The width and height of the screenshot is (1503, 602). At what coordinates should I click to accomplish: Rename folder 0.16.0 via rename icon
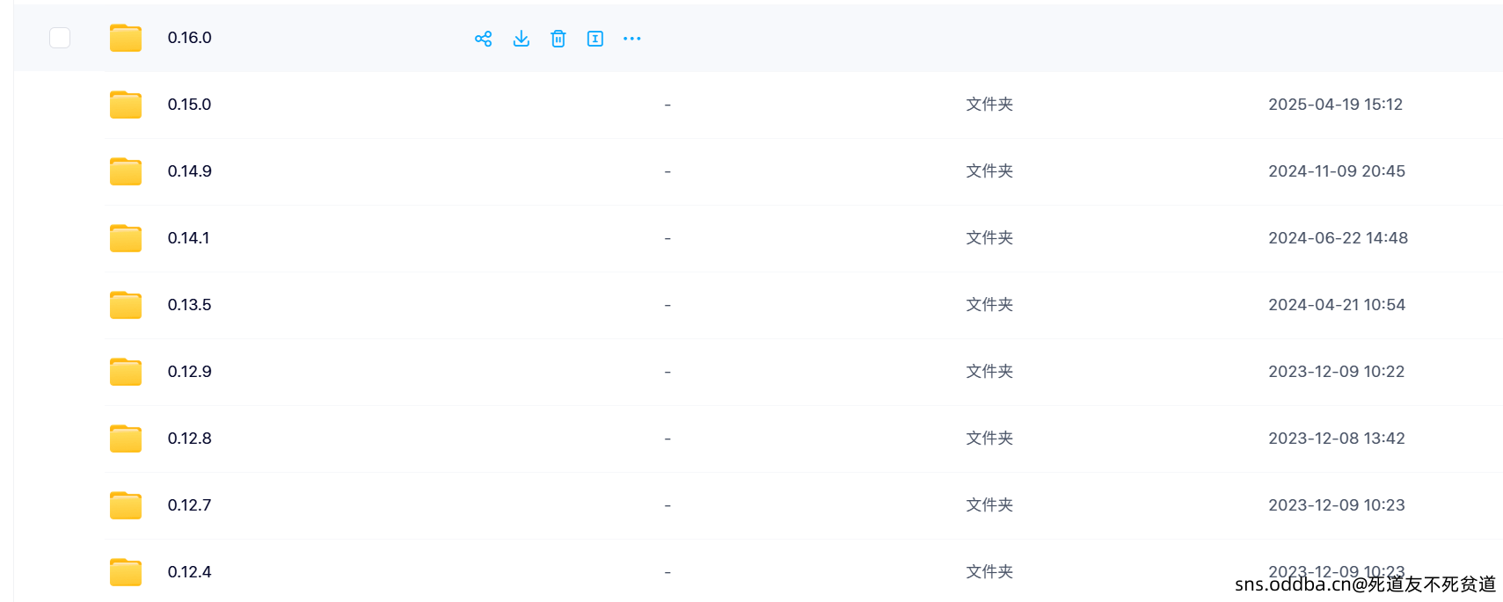pos(595,39)
